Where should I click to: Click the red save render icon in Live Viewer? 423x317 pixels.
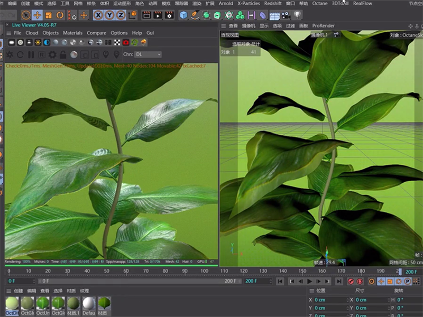(126, 42)
